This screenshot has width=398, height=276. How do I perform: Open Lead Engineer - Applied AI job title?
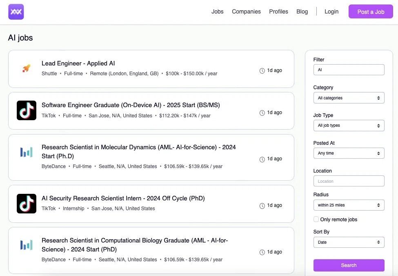pyautogui.click(x=78, y=63)
